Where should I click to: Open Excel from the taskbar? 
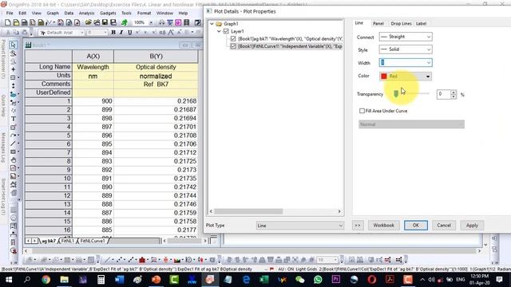[x=263, y=280]
